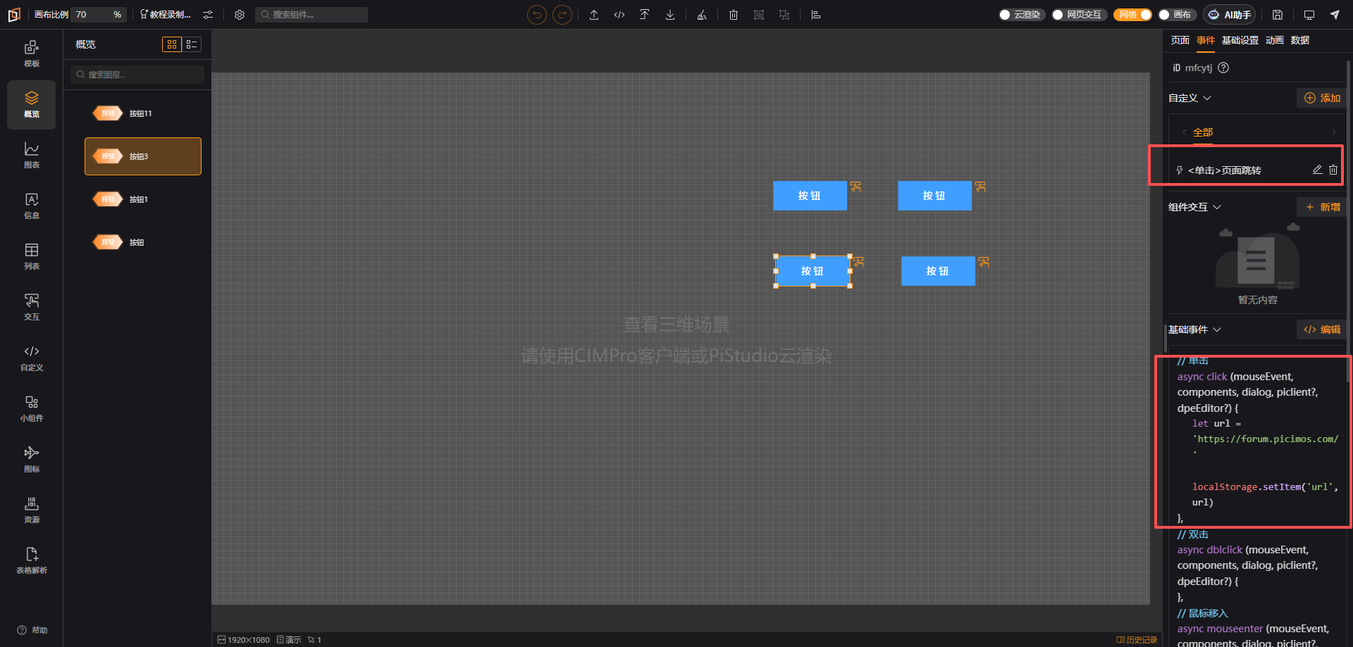Switch to the 基础设置 tab

point(1240,40)
